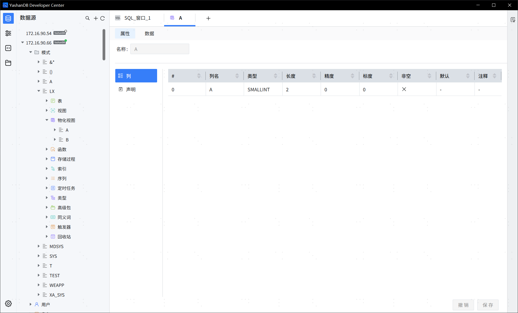The height and width of the screenshot is (313, 518).
Task: Refresh the data source list
Action: click(103, 18)
